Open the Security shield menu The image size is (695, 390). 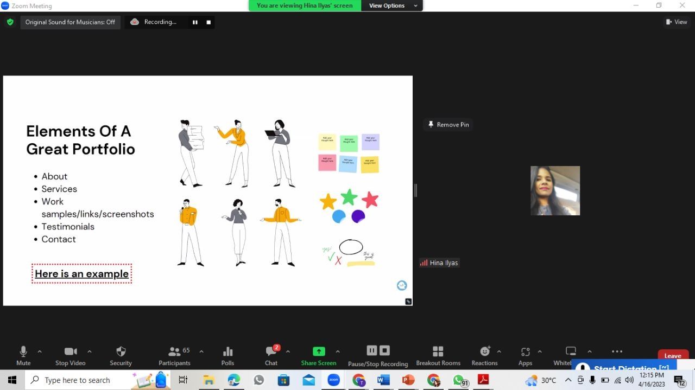click(x=121, y=355)
